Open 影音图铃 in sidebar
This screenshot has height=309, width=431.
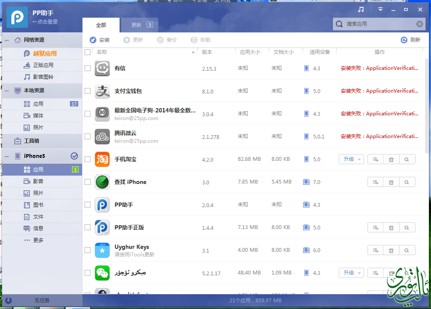[42, 77]
